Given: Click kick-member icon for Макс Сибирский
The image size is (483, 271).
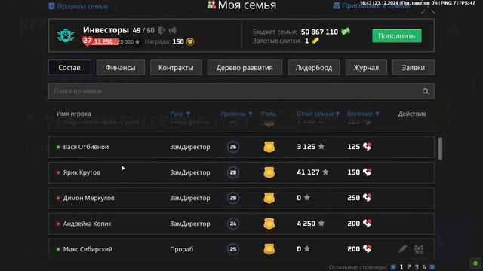Looking at the screenshot, I should pos(419,249).
